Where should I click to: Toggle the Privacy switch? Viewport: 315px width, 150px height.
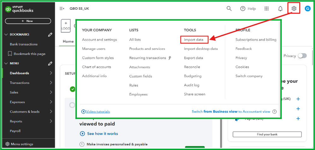(x=302, y=56)
